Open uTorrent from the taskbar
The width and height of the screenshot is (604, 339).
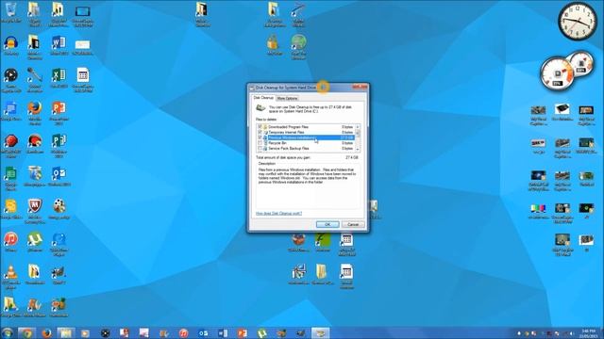(262, 333)
